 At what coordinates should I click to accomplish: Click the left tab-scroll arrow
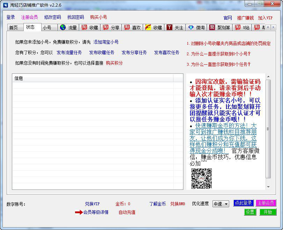point(268,27)
